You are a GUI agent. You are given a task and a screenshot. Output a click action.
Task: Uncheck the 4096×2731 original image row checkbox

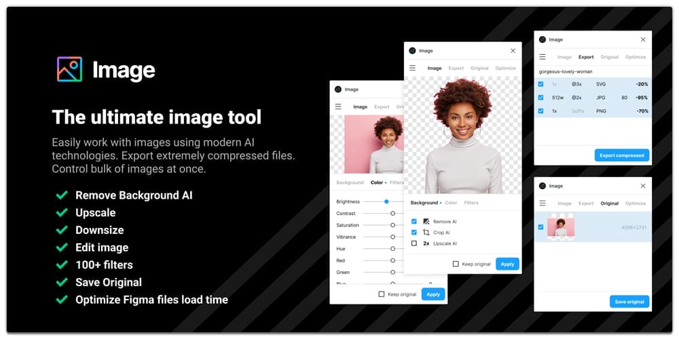(540, 227)
